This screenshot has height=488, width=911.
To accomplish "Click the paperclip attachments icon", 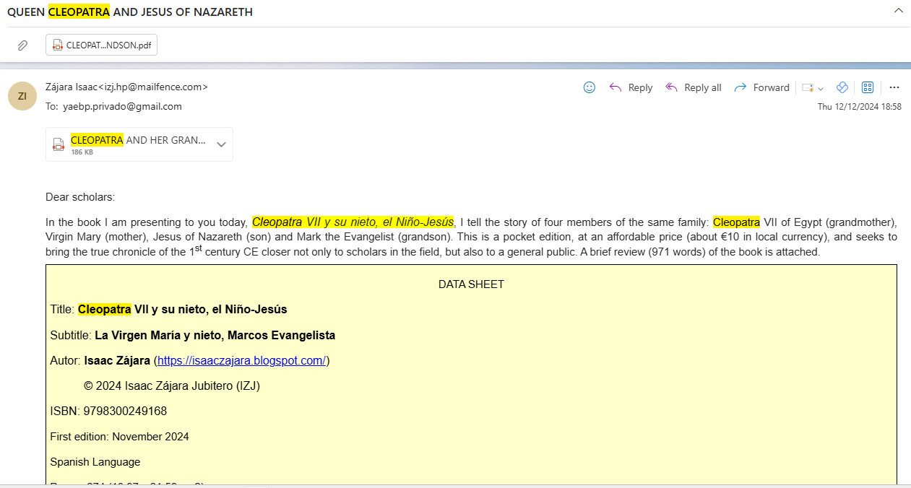I will click(22, 45).
